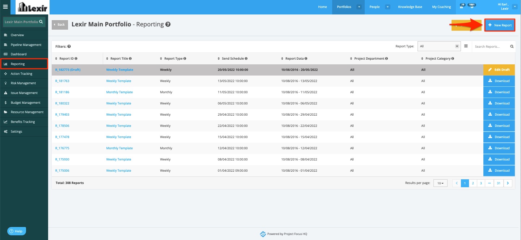Click the info icon on Project Category column
The image size is (521, 240).
453,59
